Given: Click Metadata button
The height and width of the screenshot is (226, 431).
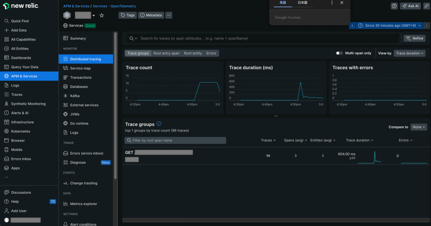Looking at the screenshot, I should (151, 15).
